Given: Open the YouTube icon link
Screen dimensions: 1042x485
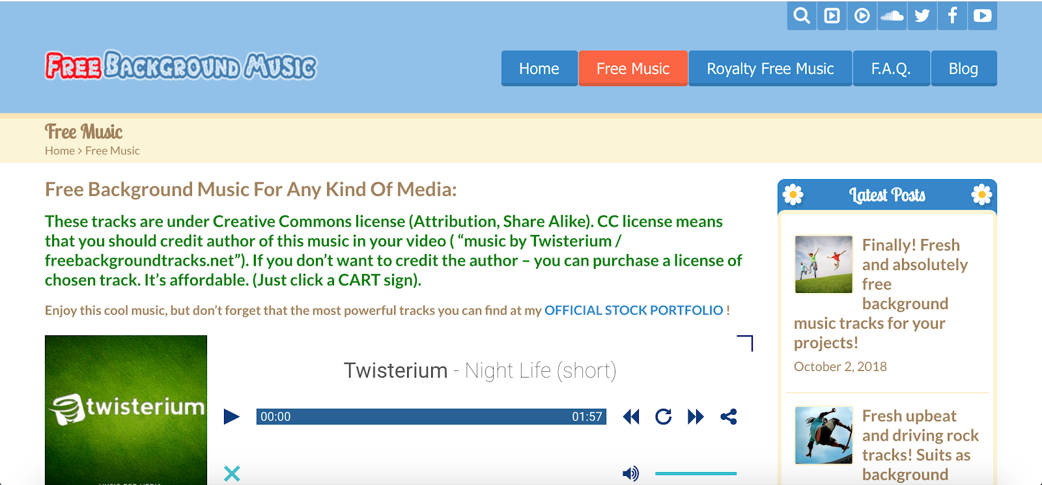Looking at the screenshot, I should (982, 16).
